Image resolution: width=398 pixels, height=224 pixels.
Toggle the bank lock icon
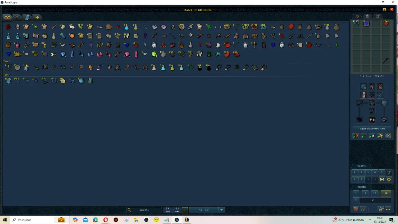pos(381,209)
